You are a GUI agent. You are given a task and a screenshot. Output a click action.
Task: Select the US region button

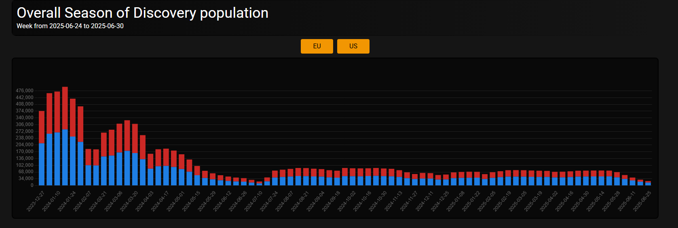(353, 46)
